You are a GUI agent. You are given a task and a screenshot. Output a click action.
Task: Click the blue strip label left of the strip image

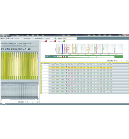[x=51, y=57]
